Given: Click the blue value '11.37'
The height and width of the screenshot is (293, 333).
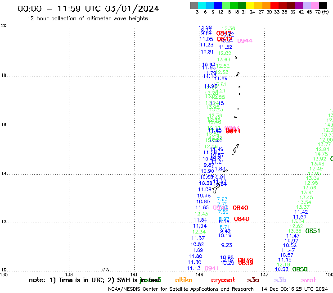Looking at the screenshot, I should (x=198, y=238).
